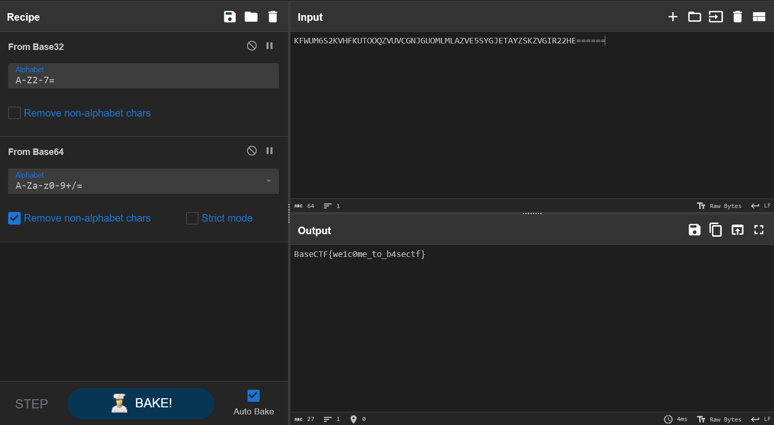Toggle Base64 Remove non-alphabet chars checkbox
Viewport: 774px width, 425px height.
[x=15, y=218]
